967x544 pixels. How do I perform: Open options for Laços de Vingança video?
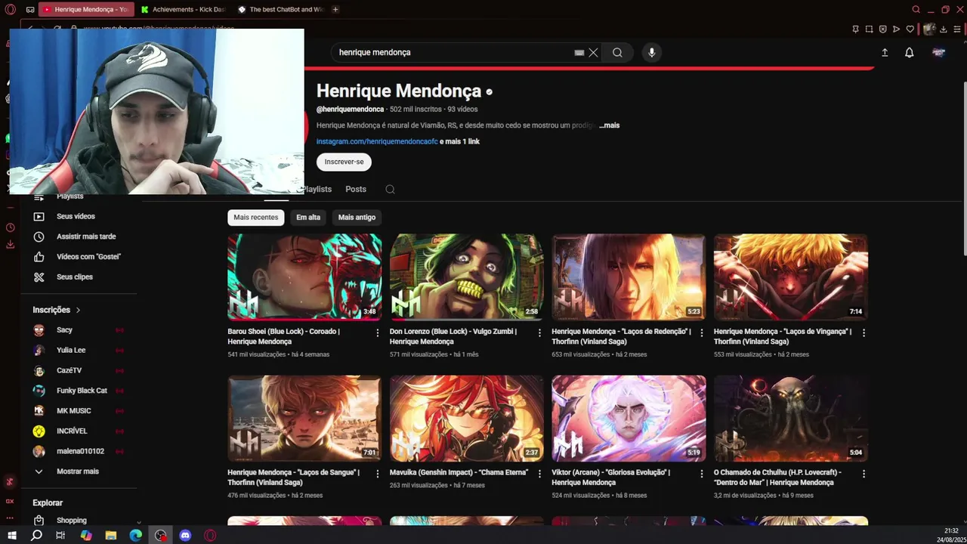864,332
